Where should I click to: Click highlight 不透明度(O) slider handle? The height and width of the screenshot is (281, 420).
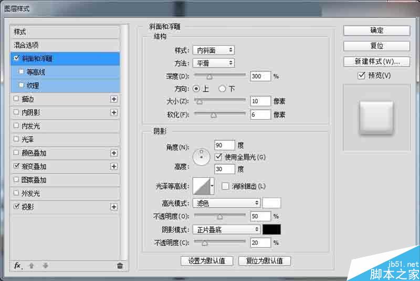(220, 217)
